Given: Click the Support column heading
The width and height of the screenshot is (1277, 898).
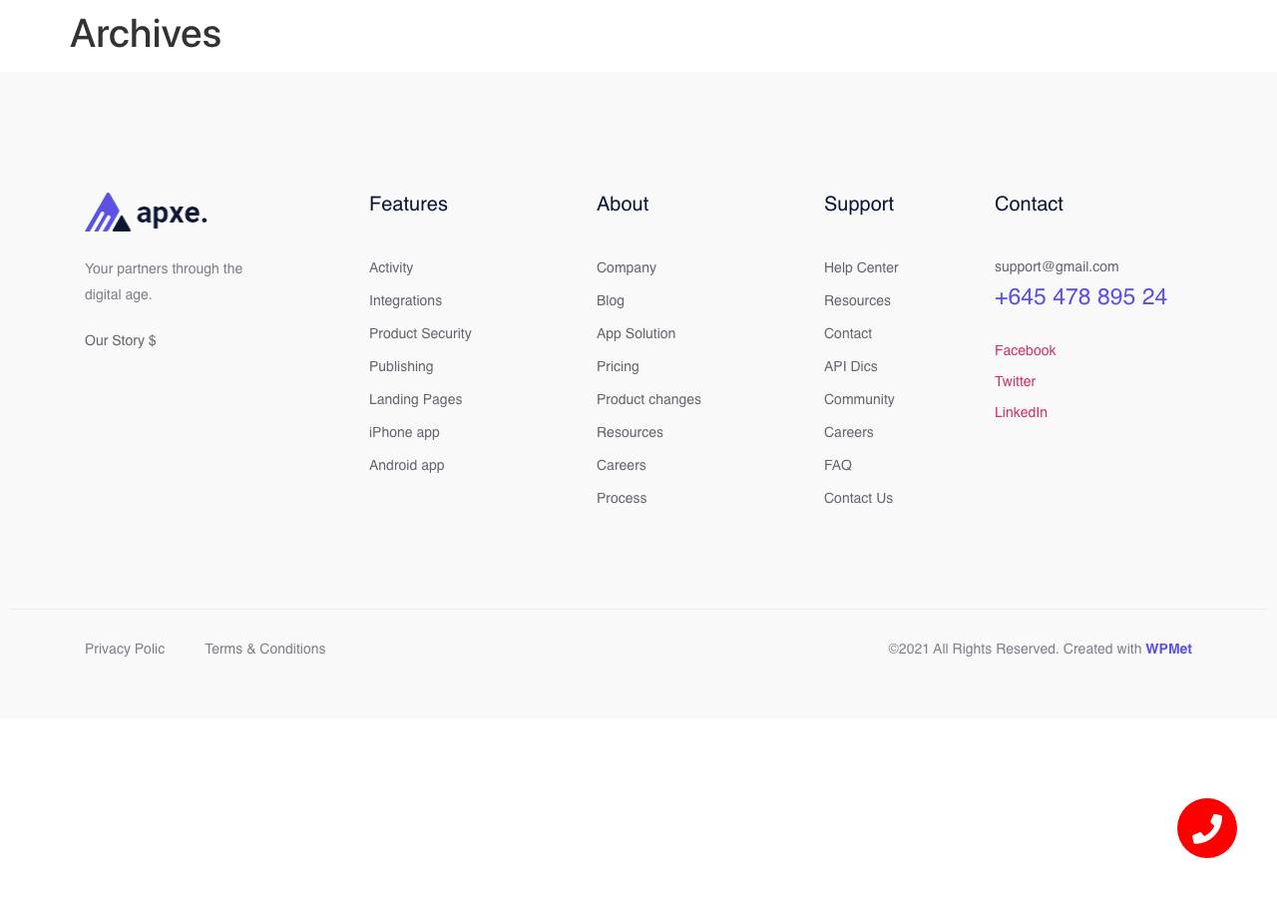Looking at the screenshot, I should click(859, 204).
